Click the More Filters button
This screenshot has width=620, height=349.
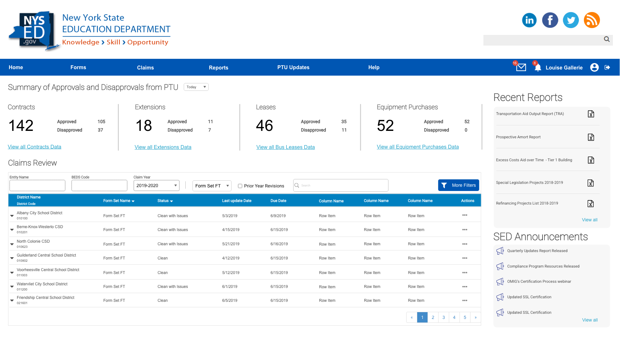tap(458, 185)
